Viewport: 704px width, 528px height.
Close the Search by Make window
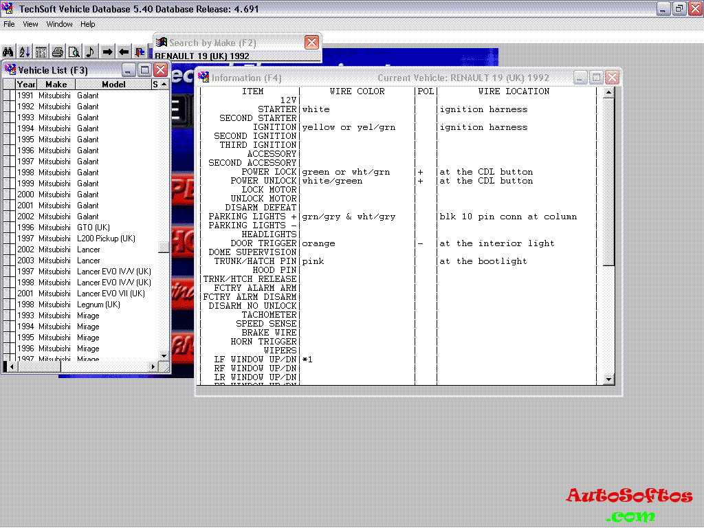pyautogui.click(x=312, y=43)
